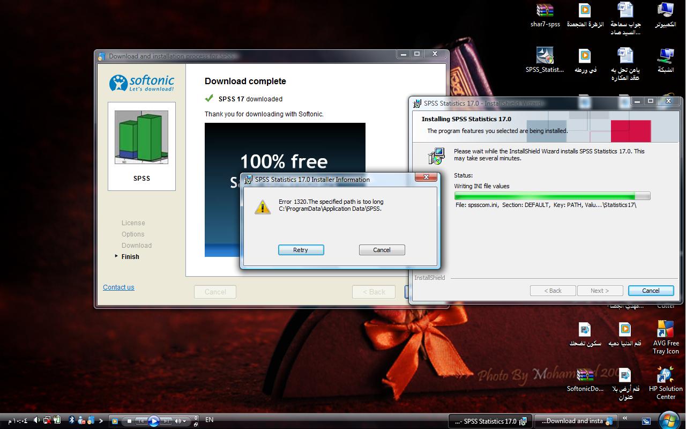Screen dimensions: 686x429
Task: Click the SPSS bar chart thumbnail in Softonic
Action: (x=141, y=137)
